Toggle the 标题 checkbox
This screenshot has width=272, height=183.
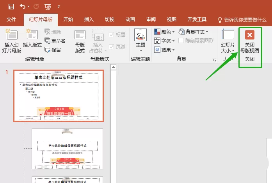point(117,34)
